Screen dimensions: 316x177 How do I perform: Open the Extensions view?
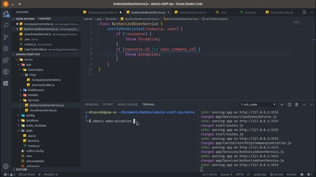(6, 60)
